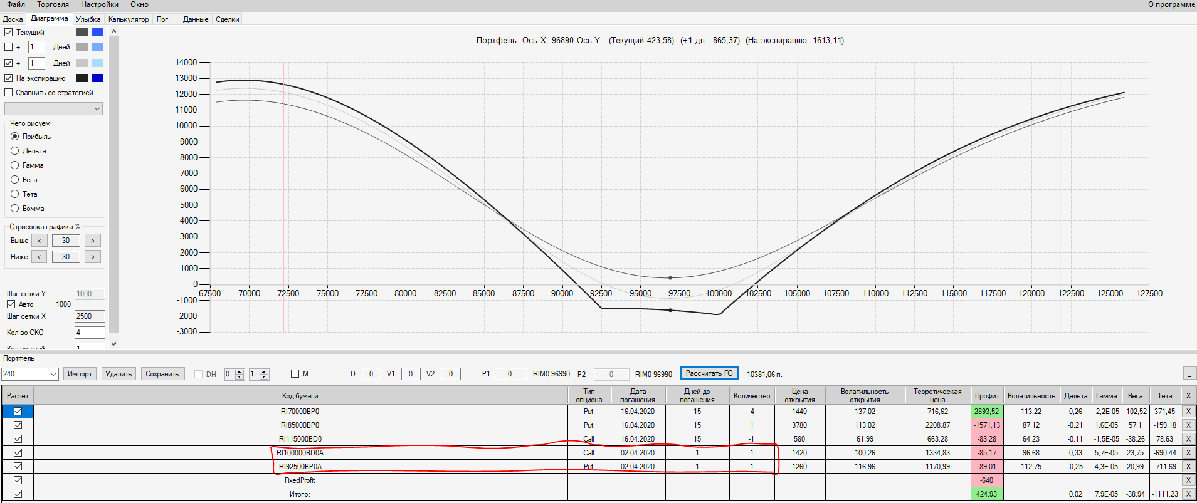Viewport: 1197px width, 503px height.
Task: Remove the RI70000BP0 row with X
Action: (x=1188, y=412)
